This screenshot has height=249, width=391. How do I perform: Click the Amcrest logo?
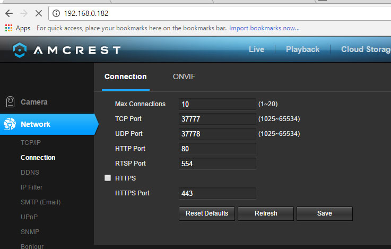67,50
